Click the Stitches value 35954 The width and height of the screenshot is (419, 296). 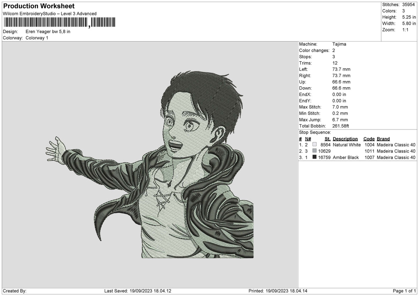tap(409, 5)
